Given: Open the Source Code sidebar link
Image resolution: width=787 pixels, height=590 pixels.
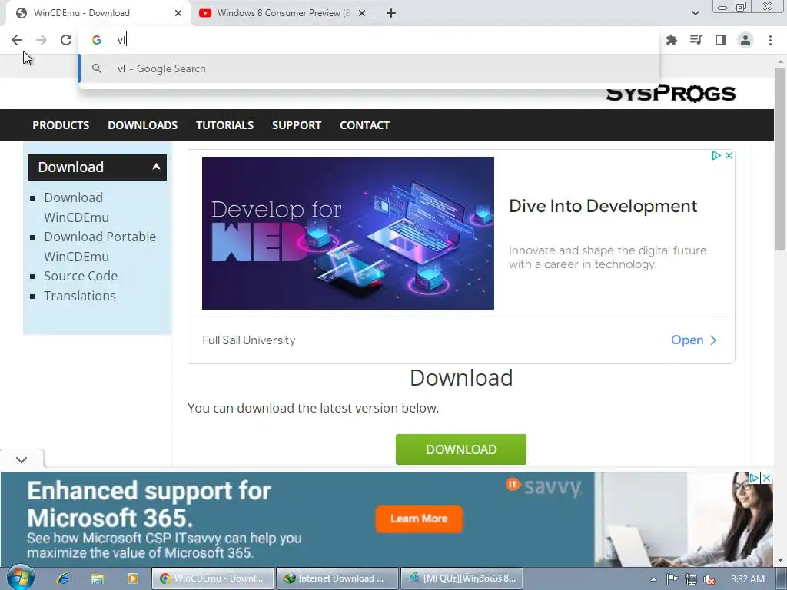Looking at the screenshot, I should (81, 276).
